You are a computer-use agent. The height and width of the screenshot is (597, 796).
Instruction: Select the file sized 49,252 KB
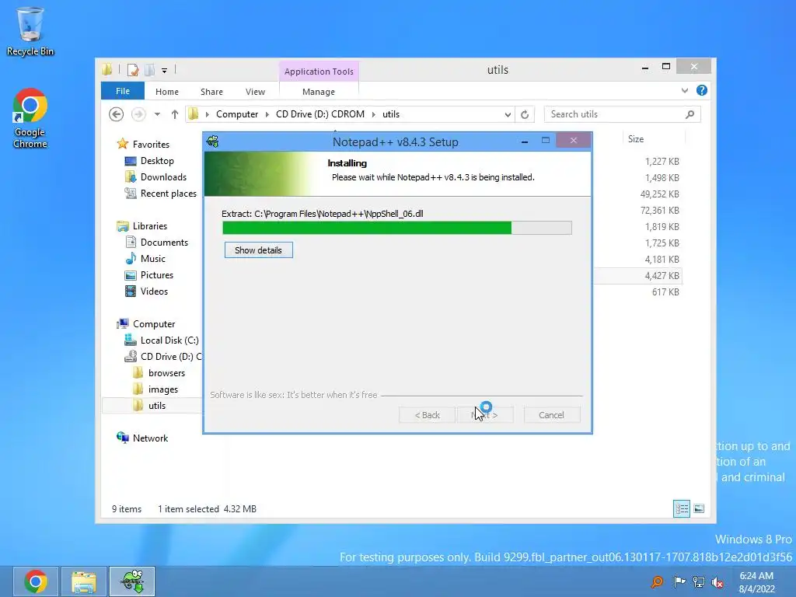pos(659,194)
